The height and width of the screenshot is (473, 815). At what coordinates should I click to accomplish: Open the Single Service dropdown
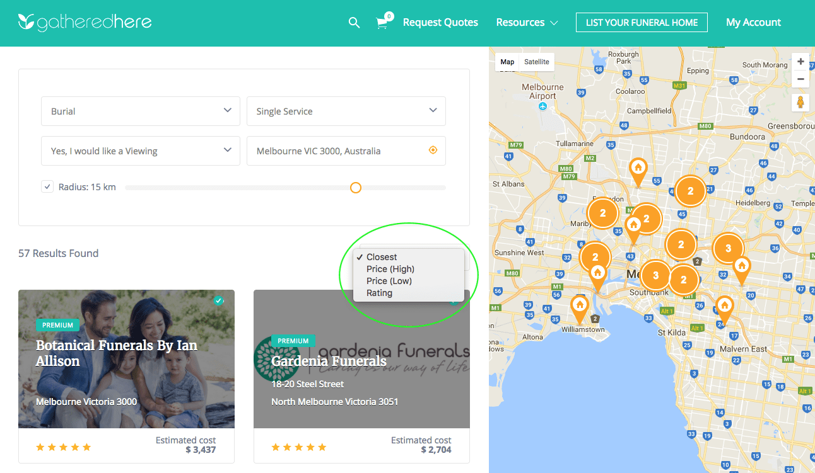coord(346,111)
